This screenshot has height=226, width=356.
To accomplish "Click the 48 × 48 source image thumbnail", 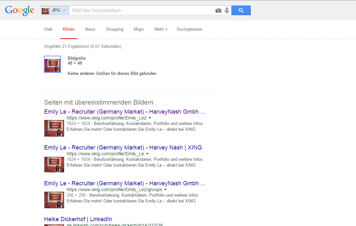I will [52, 64].
